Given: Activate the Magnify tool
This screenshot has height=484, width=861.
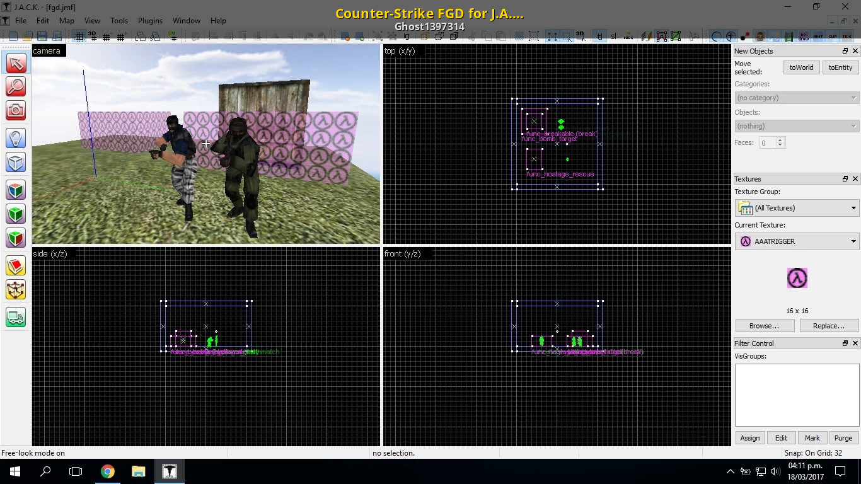Looking at the screenshot, I should click(16, 86).
